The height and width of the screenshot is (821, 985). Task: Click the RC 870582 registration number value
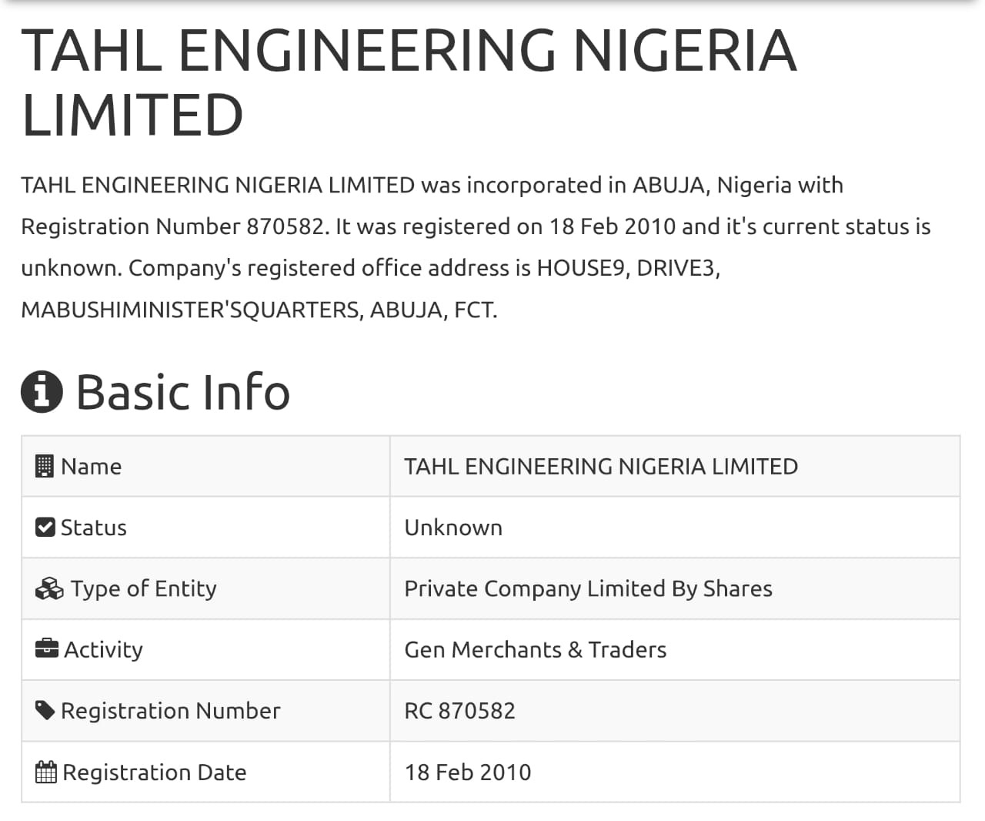click(x=459, y=710)
